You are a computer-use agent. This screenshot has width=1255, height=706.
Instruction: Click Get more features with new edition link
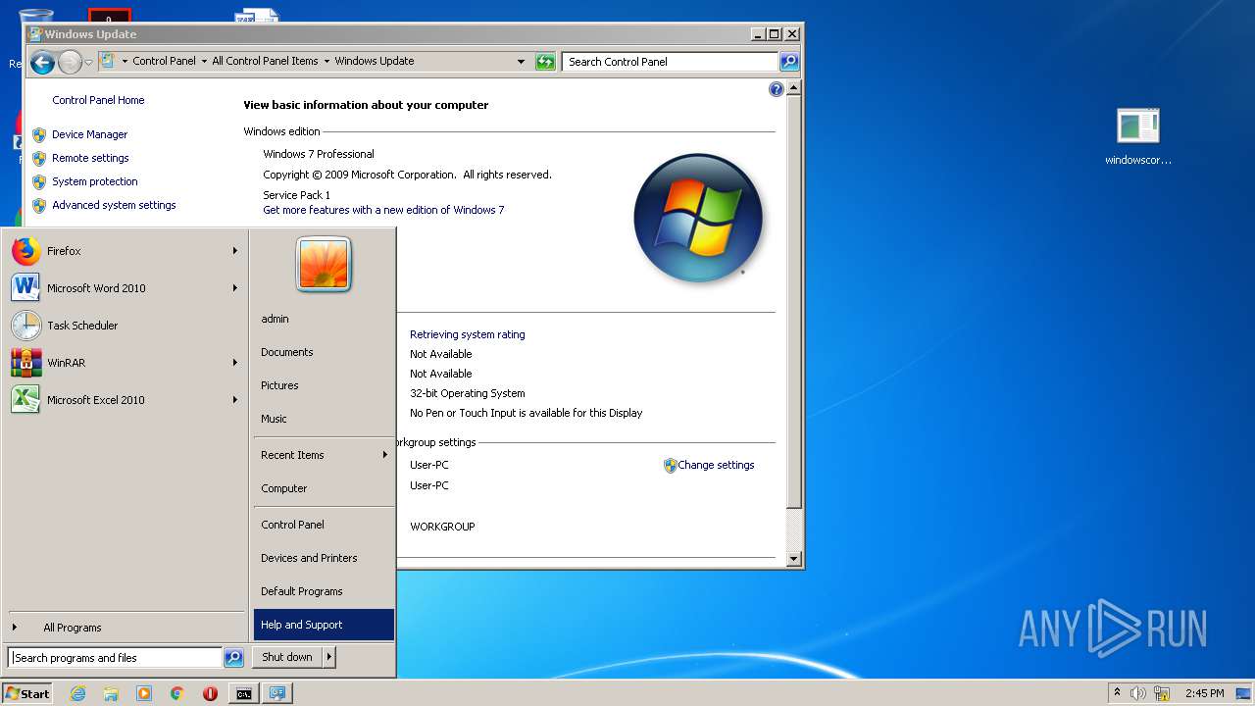tap(383, 210)
